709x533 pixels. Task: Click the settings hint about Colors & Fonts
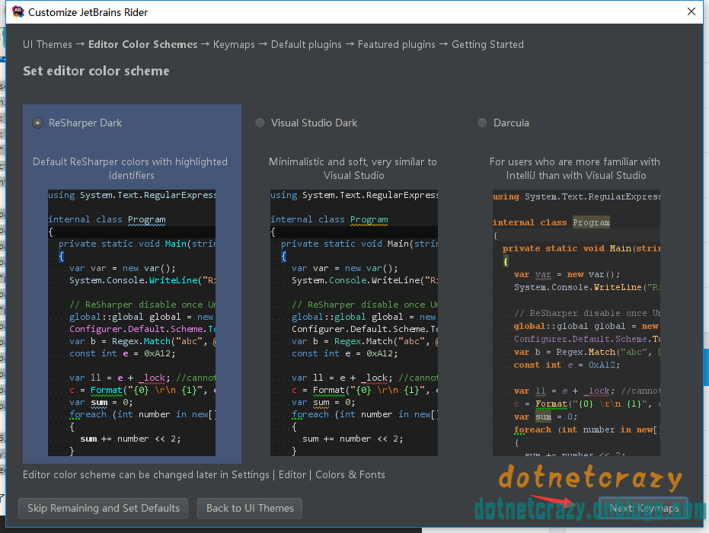point(204,474)
